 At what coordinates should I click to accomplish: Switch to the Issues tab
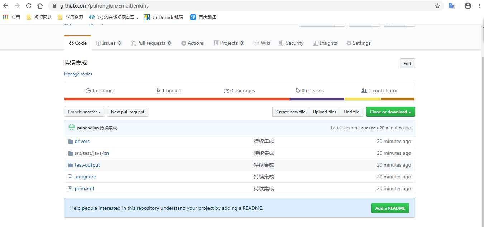[x=109, y=43]
